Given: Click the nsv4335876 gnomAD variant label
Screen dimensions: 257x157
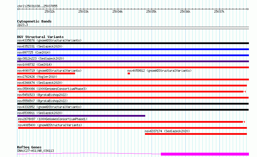Looking at the screenshot, I should pos(49,40).
